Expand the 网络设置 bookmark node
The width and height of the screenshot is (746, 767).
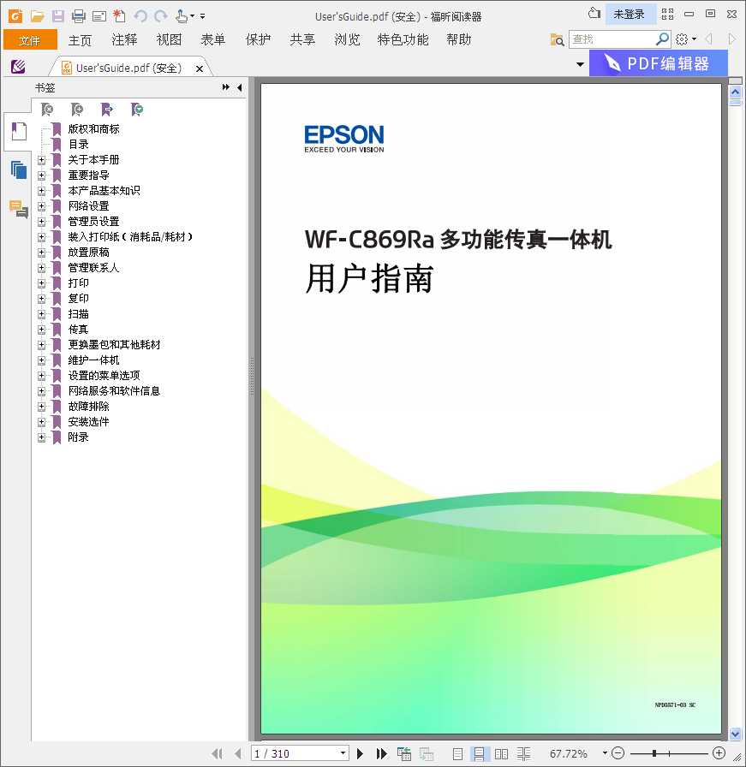click(42, 206)
